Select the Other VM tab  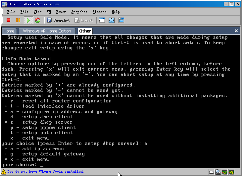click(x=85, y=31)
